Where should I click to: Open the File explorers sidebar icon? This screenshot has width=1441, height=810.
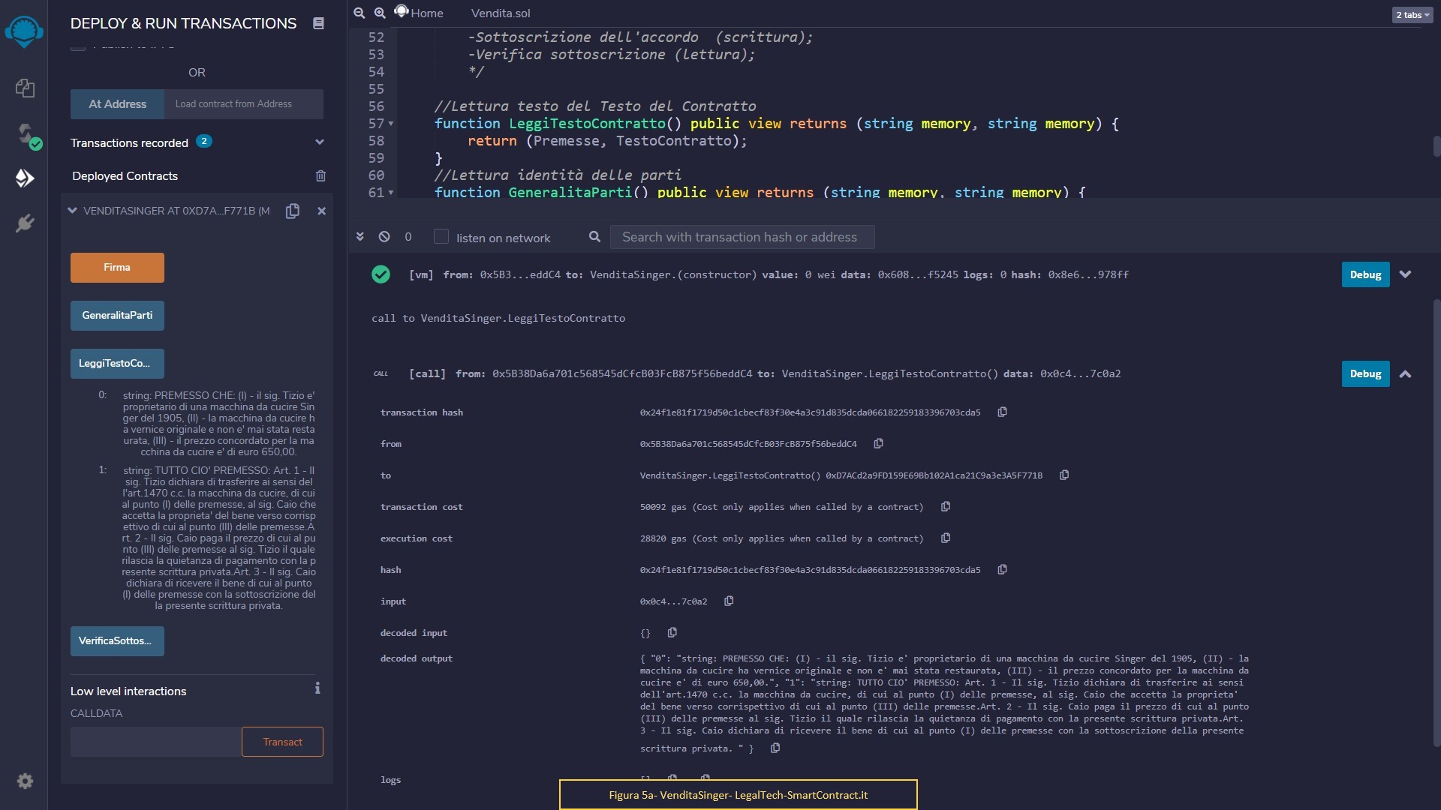pos(25,88)
